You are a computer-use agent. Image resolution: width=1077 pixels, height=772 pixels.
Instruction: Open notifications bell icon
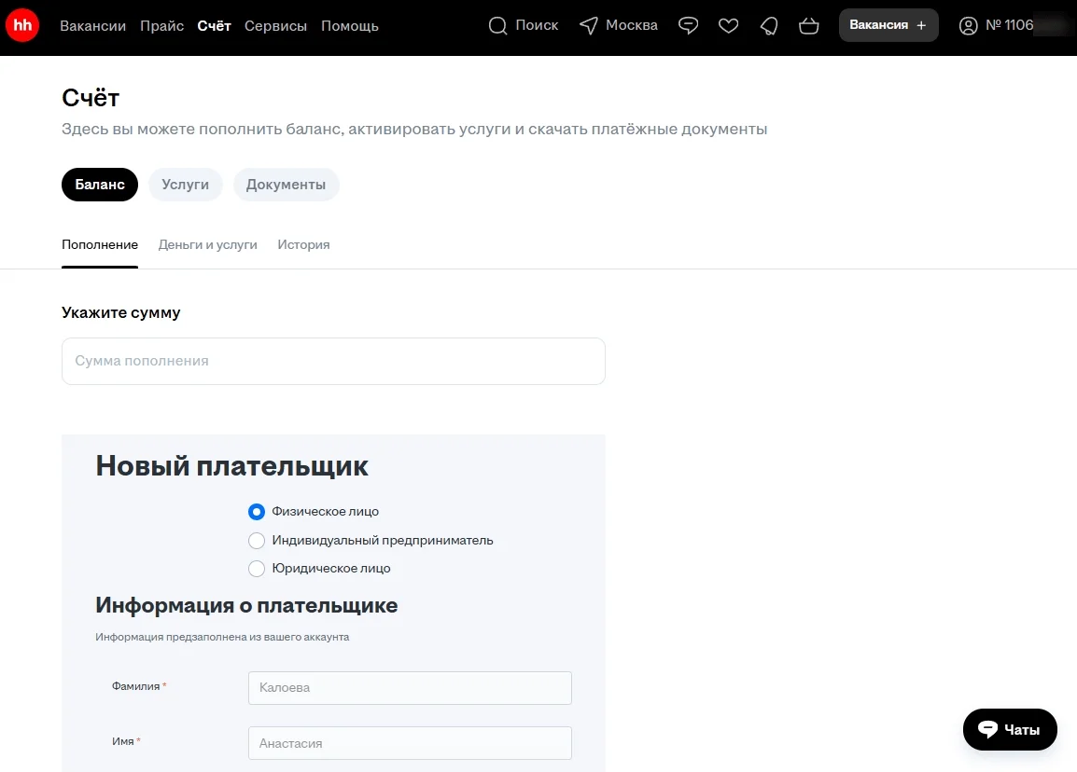(x=768, y=26)
